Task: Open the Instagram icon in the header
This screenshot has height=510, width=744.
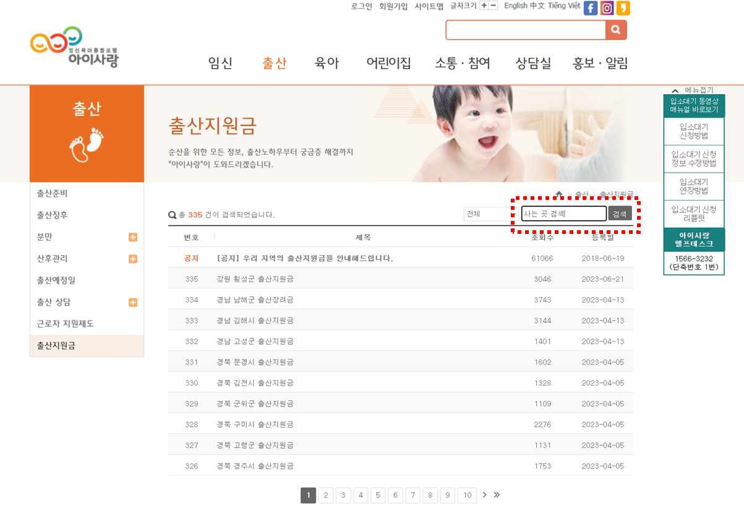Action: pyautogui.click(x=607, y=8)
